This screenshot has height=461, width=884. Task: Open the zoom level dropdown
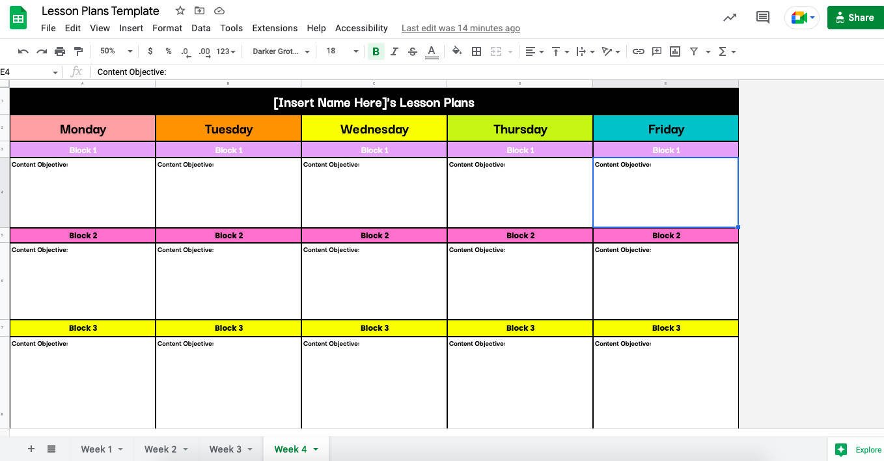pos(115,51)
